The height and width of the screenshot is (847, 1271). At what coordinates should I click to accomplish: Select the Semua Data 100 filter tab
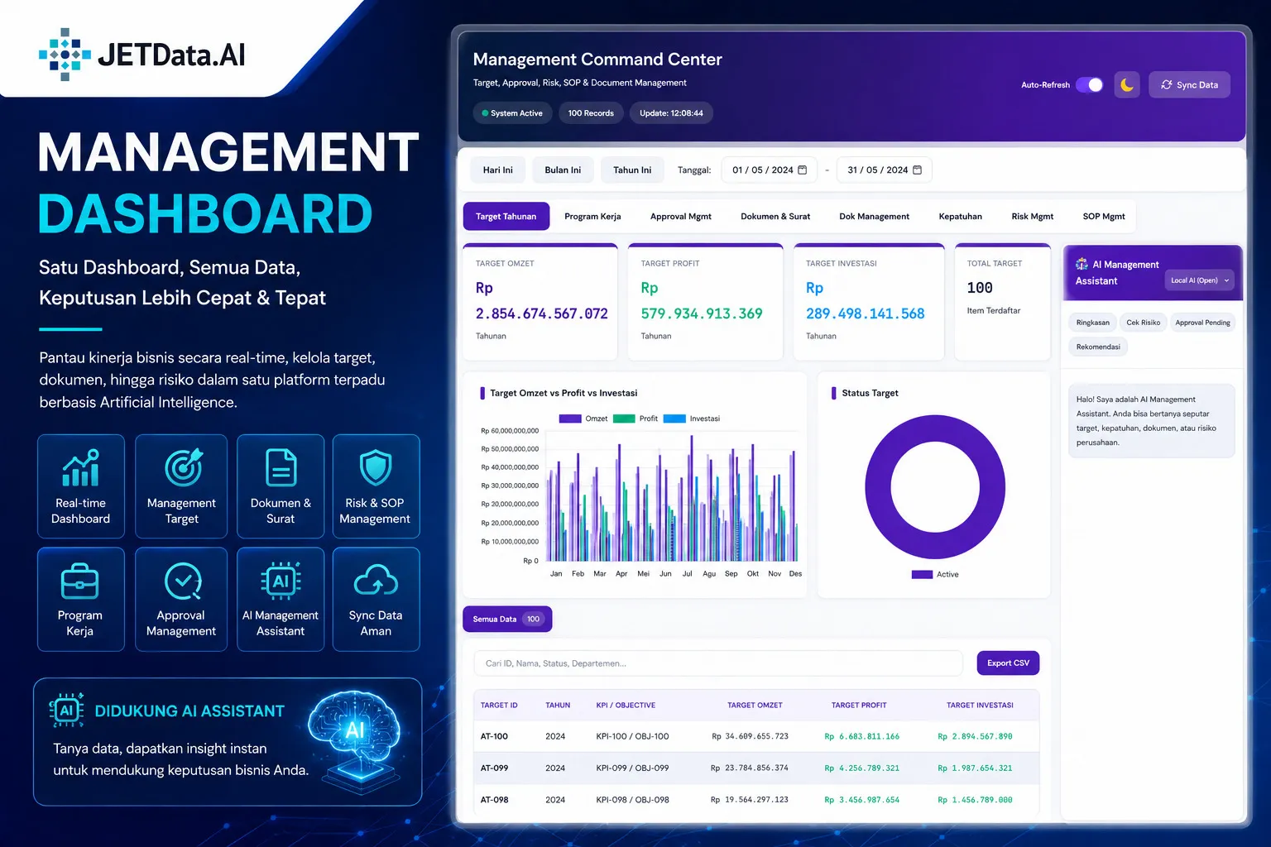507,619
